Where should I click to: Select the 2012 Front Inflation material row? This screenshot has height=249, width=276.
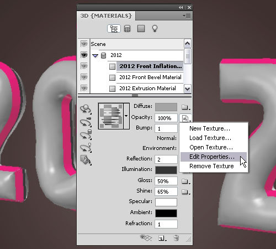150,66
